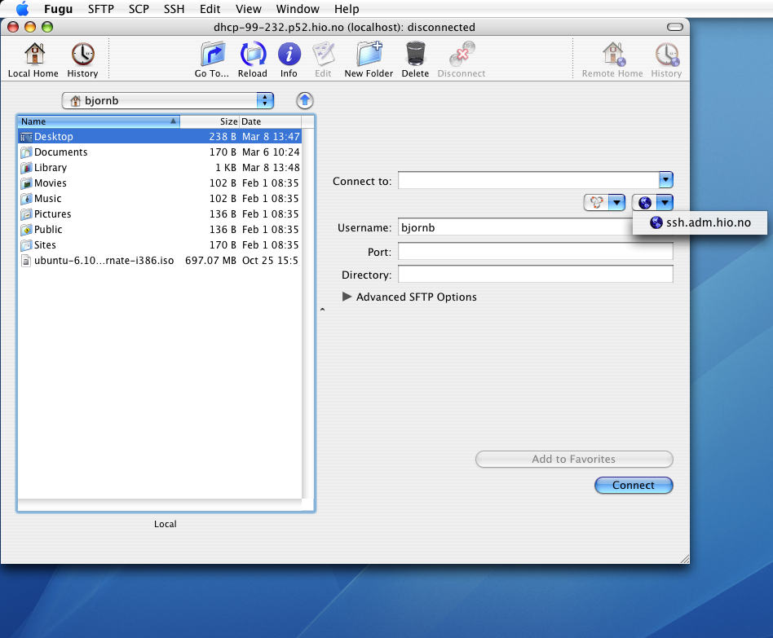Click the ubuntu iso file icon
773x638 pixels.
(x=26, y=261)
